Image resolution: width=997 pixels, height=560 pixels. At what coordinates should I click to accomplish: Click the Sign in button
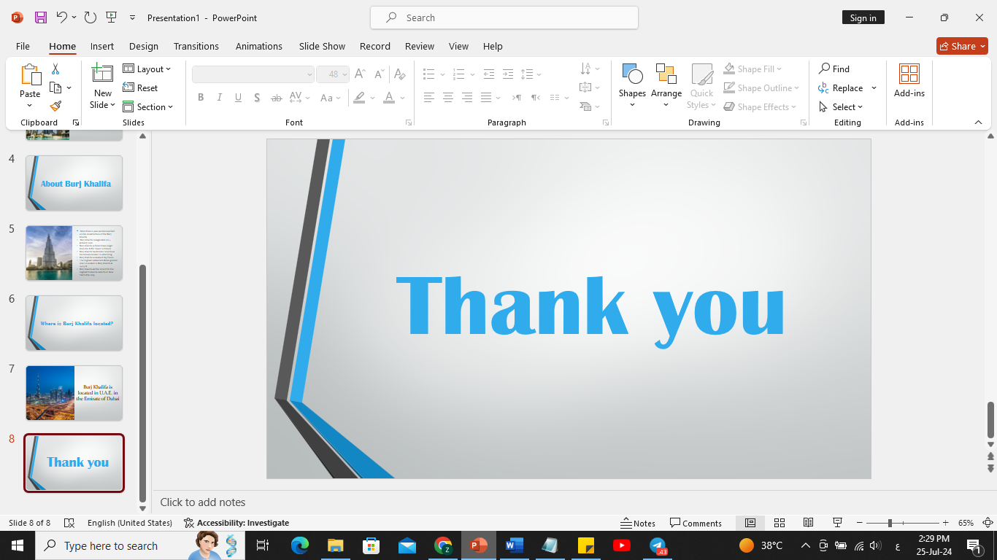click(x=863, y=17)
